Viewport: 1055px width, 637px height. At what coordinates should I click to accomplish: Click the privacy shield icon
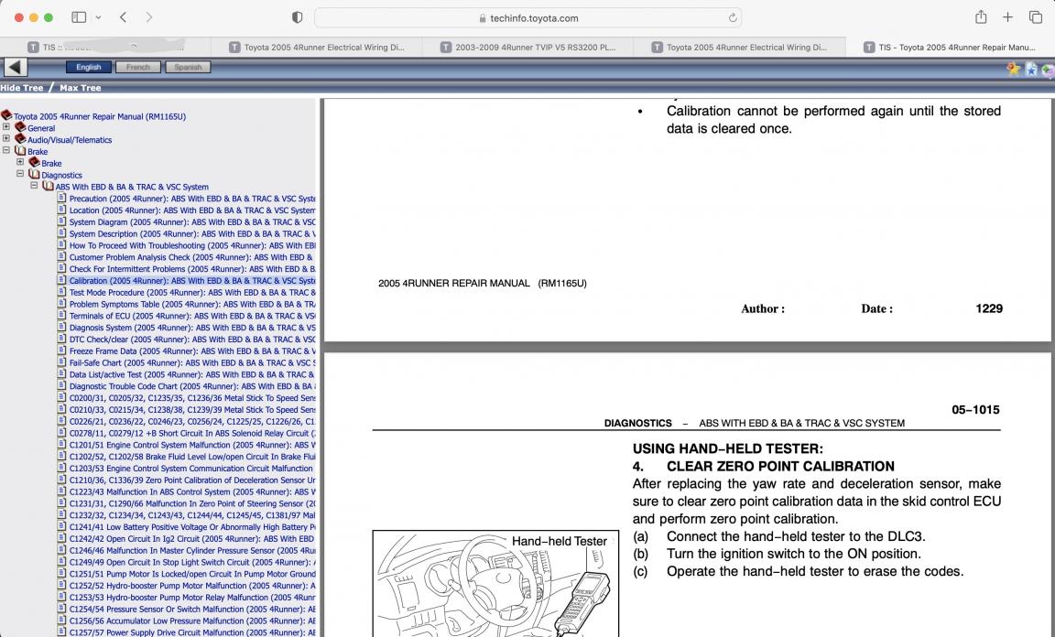pos(298,17)
